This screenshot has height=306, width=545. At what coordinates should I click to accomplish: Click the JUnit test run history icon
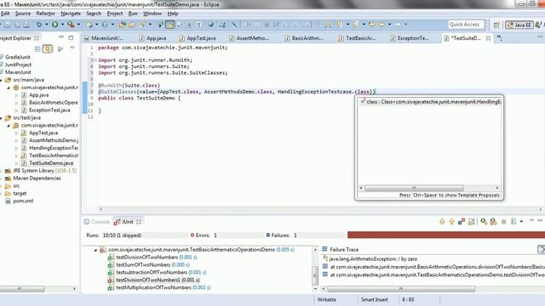513,221
